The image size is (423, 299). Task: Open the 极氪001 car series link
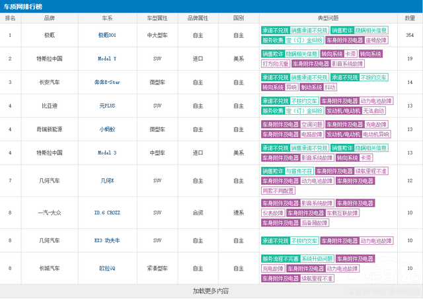(106, 35)
